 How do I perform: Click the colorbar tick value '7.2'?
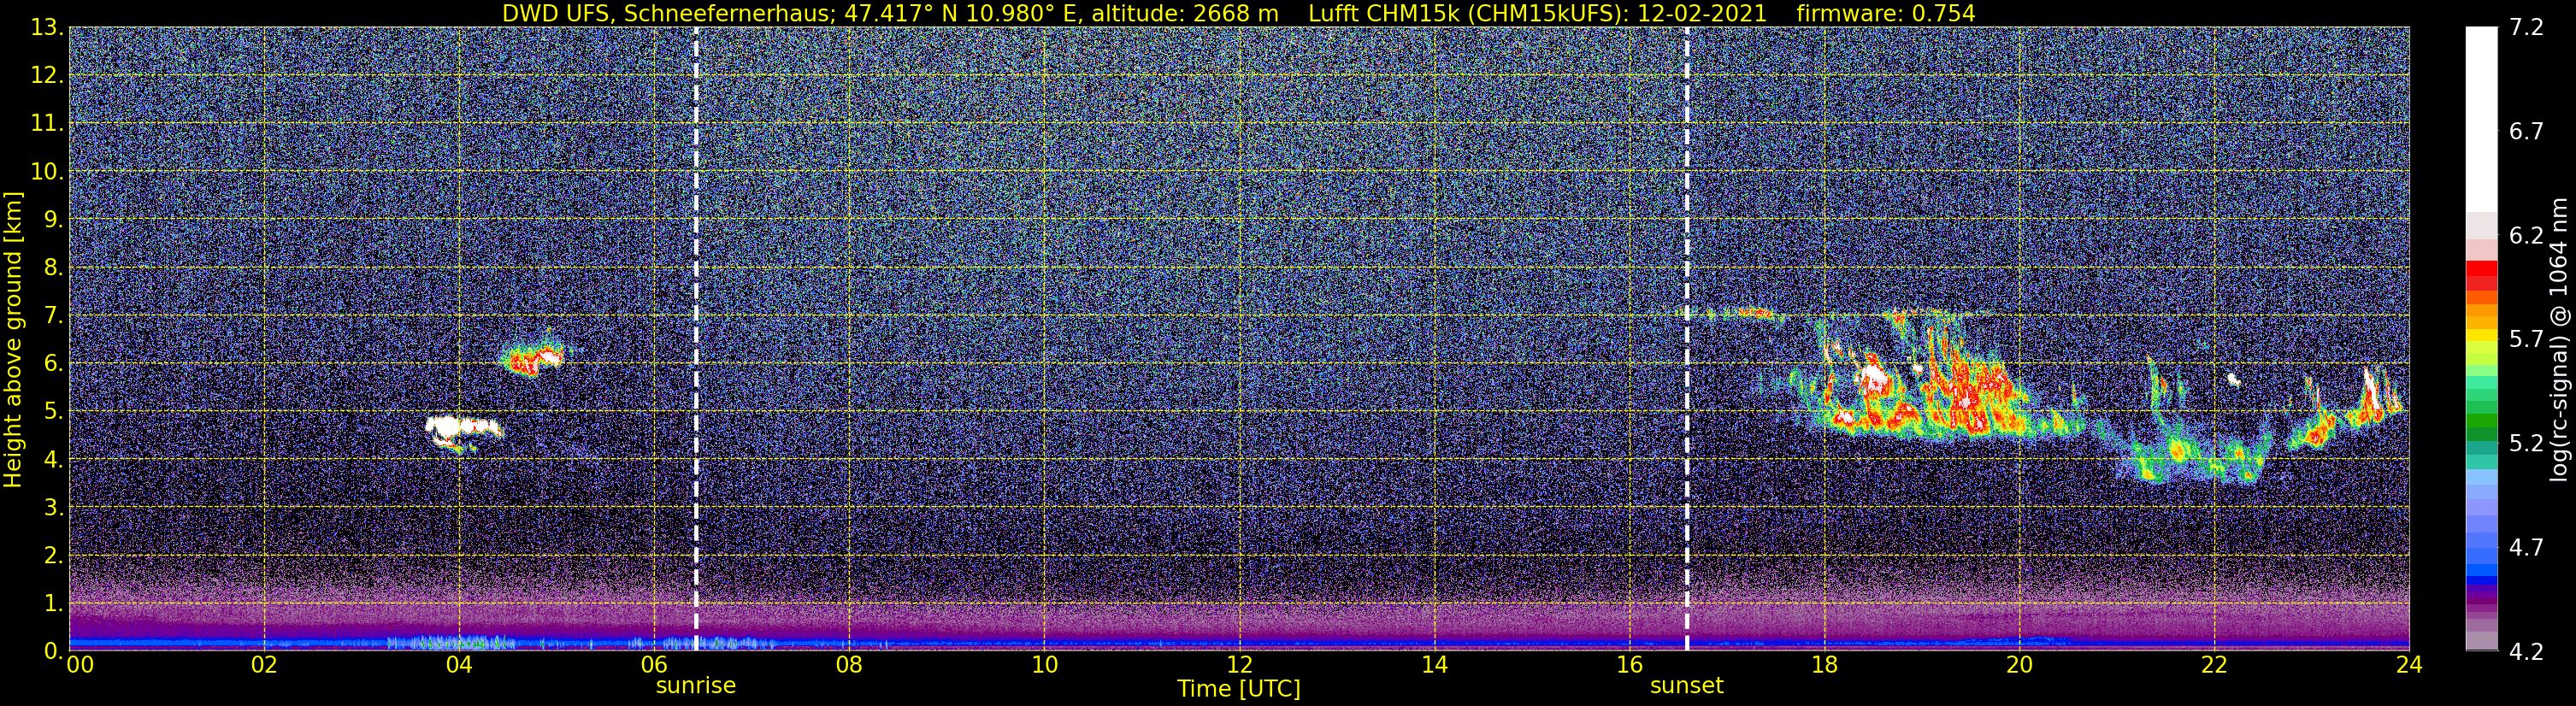pos(2526,28)
